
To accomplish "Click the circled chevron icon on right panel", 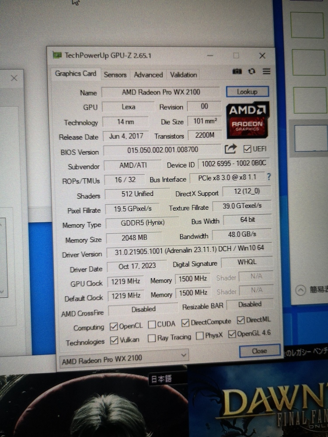I will [300, 291].
